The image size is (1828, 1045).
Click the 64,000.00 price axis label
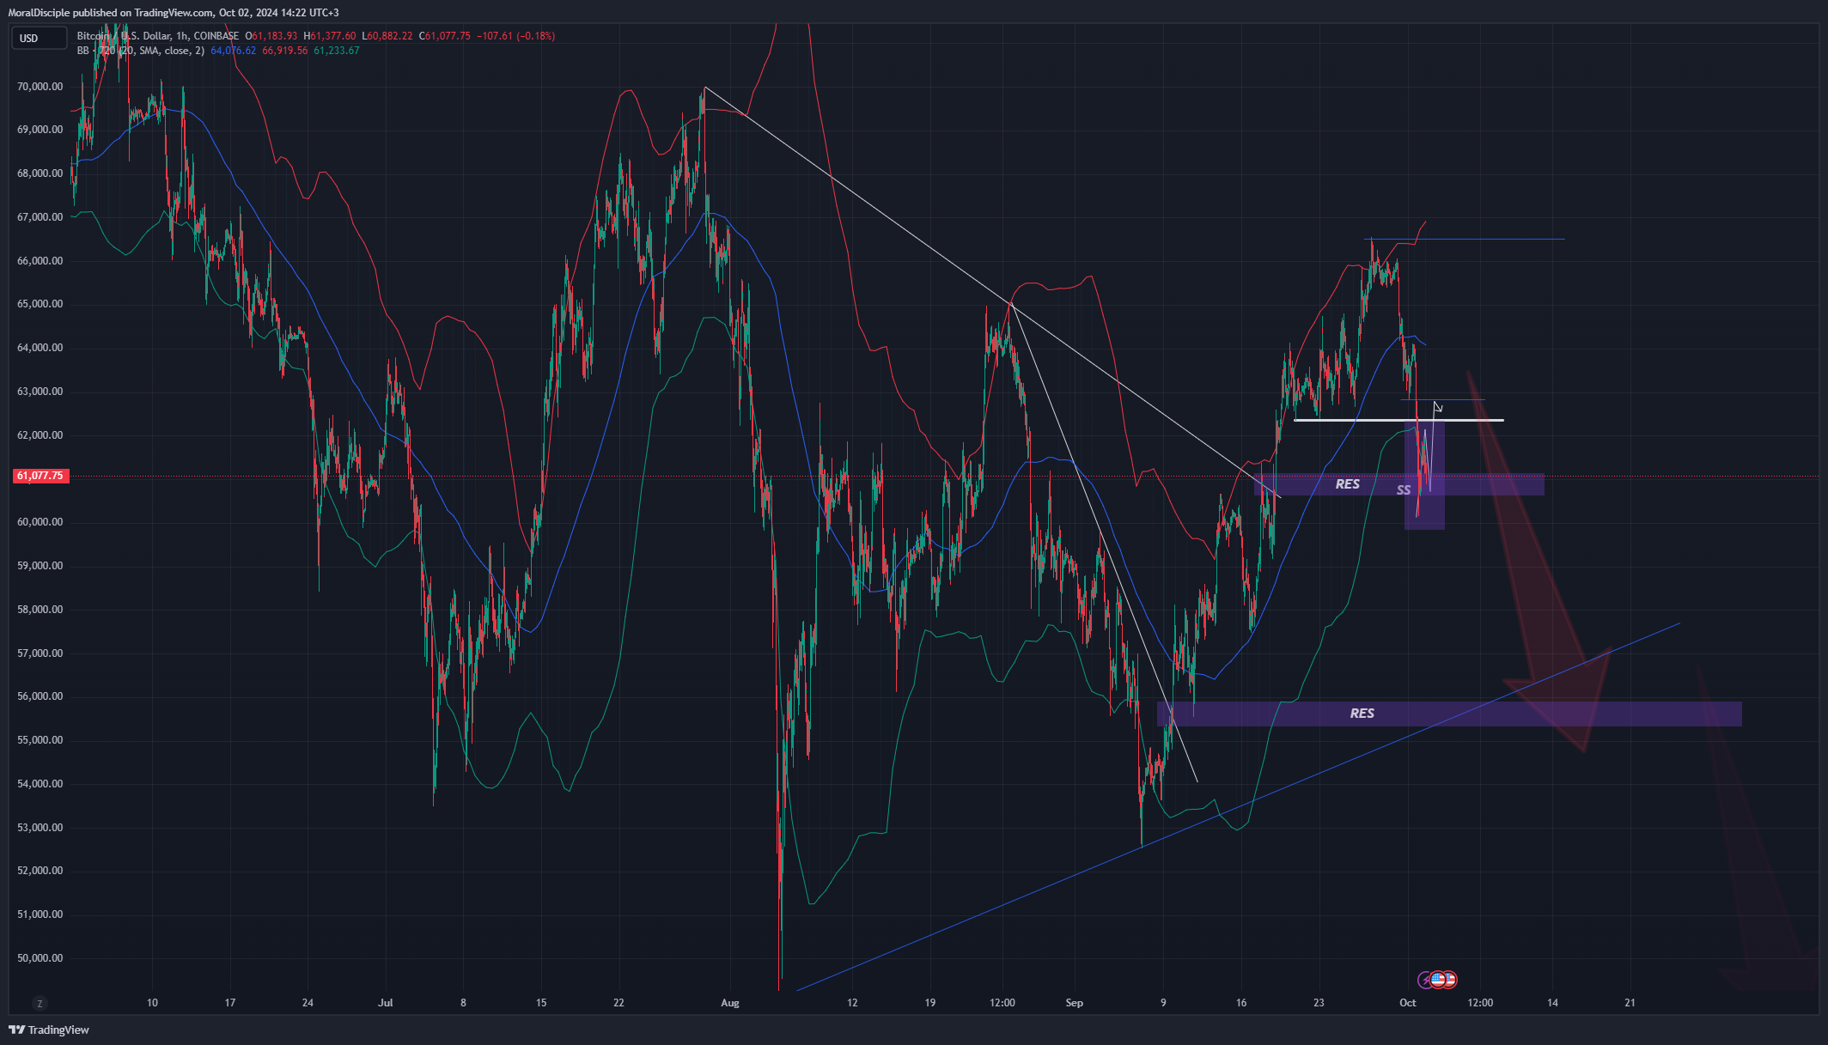(40, 348)
